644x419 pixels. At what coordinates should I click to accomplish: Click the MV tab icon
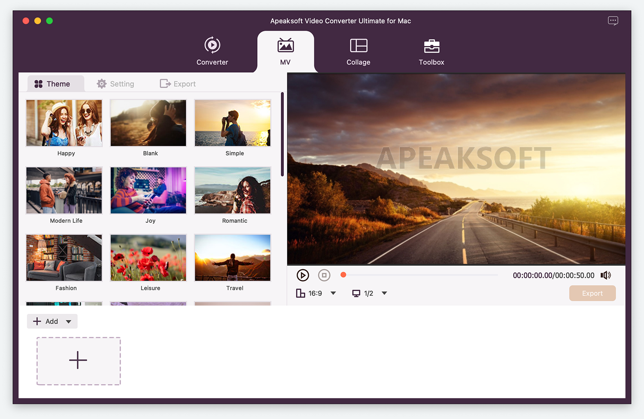(285, 46)
